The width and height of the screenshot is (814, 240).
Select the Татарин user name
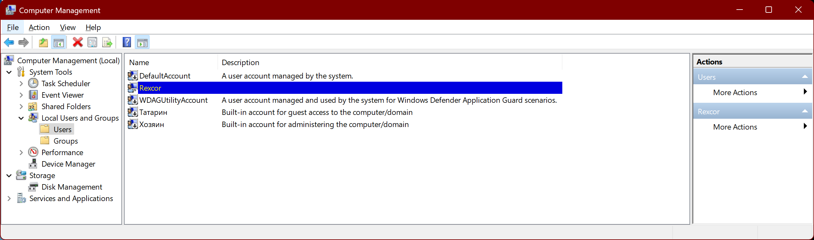coord(153,112)
